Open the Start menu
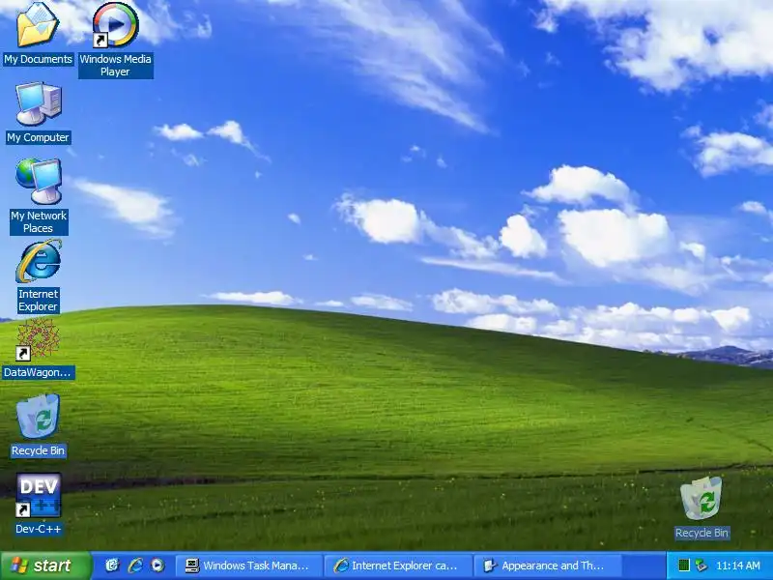The image size is (773, 580). pyautogui.click(x=45, y=565)
